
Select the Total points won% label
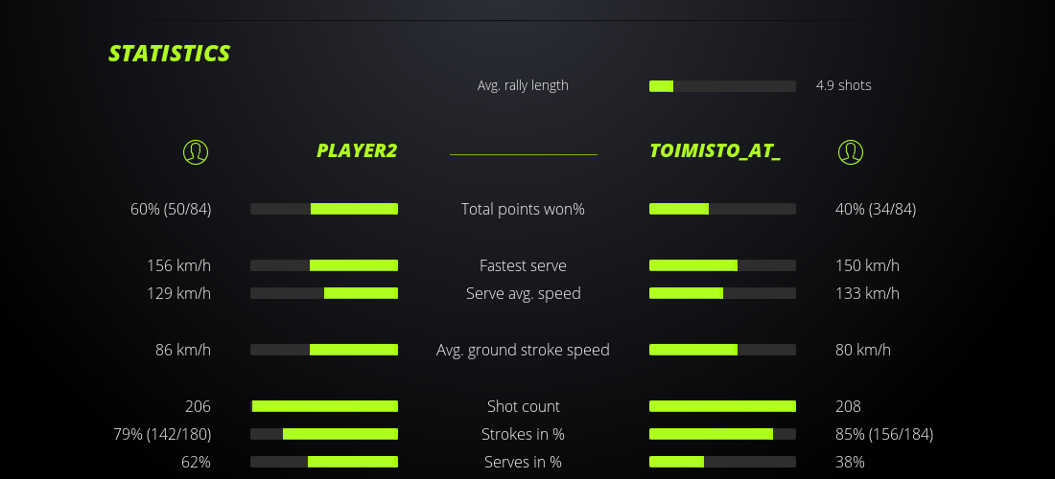[x=523, y=209]
